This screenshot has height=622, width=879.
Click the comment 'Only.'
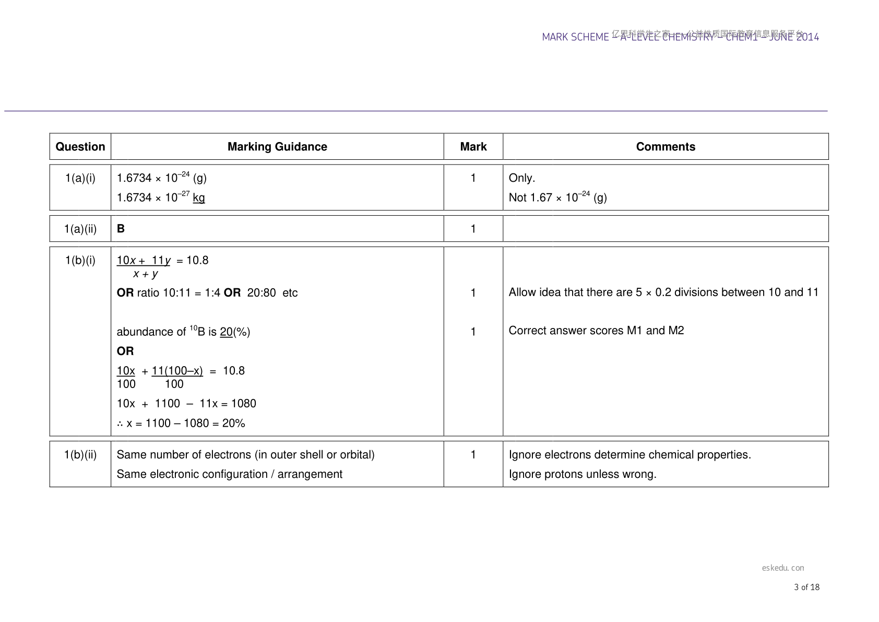coord(522,178)
